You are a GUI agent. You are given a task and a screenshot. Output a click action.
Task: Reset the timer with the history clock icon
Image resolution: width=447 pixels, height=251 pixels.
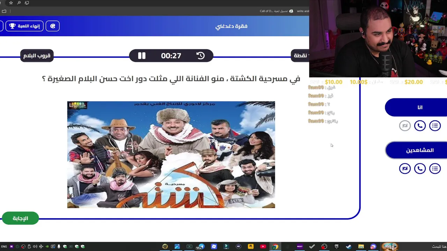(x=200, y=56)
